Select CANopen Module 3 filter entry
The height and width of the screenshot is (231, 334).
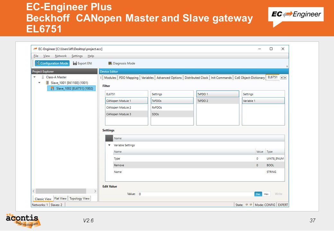(x=127, y=114)
